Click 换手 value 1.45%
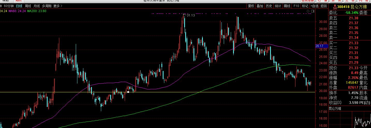Screen dimensions: 371x128 click(x=353, y=93)
